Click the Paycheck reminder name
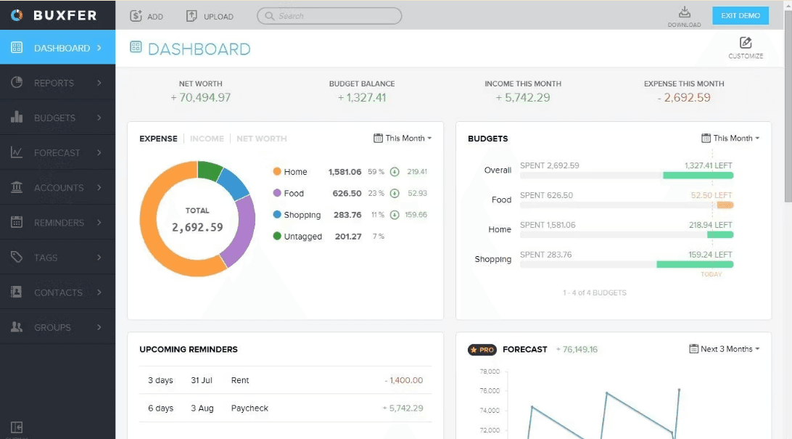The height and width of the screenshot is (439, 792). click(x=249, y=408)
